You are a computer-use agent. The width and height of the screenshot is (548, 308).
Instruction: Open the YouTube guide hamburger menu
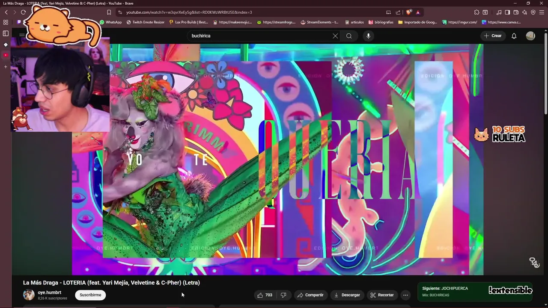[x=22, y=36]
